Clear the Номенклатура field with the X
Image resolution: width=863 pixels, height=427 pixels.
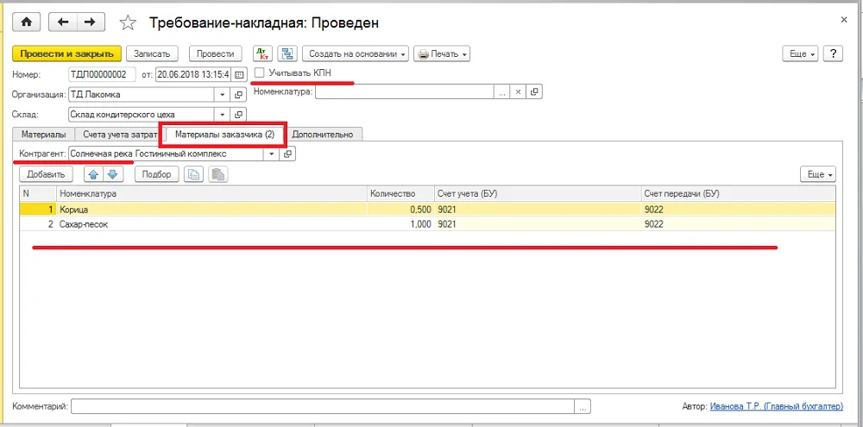(517, 92)
